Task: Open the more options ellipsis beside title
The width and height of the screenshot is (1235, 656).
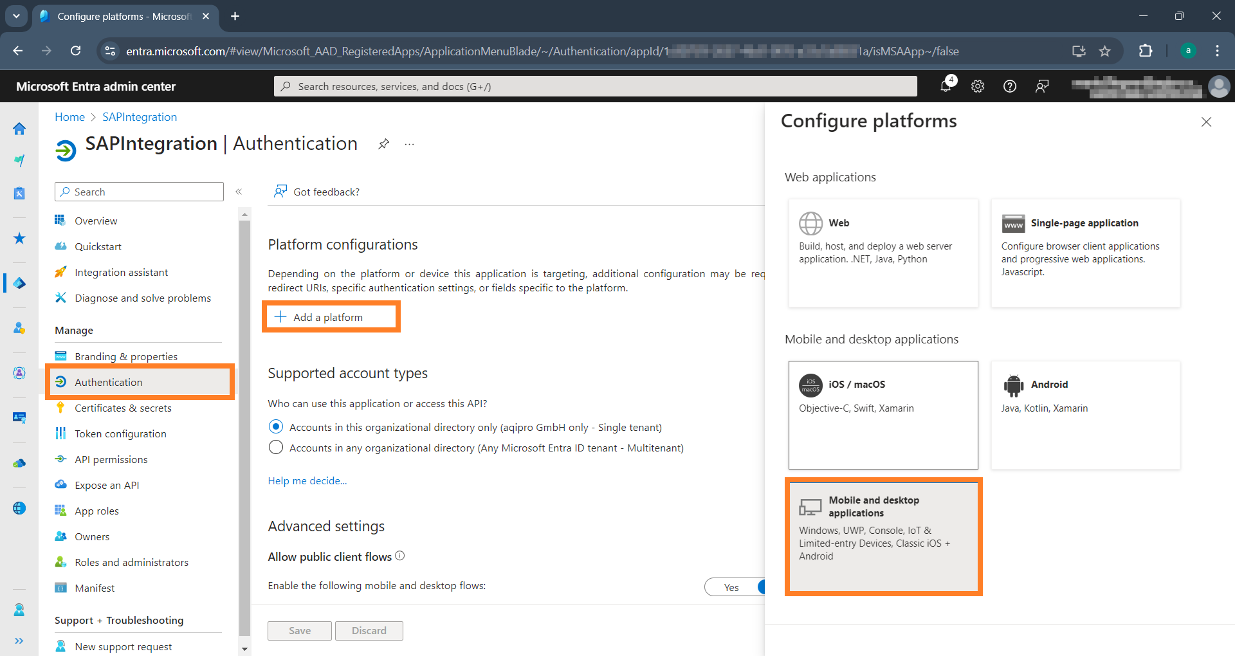Action: coord(410,144)
